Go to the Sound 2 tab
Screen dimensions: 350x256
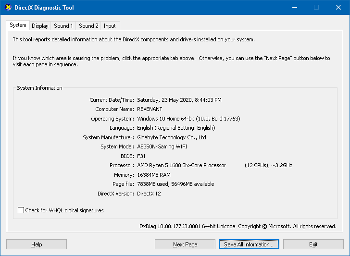(x=88, y=26)
